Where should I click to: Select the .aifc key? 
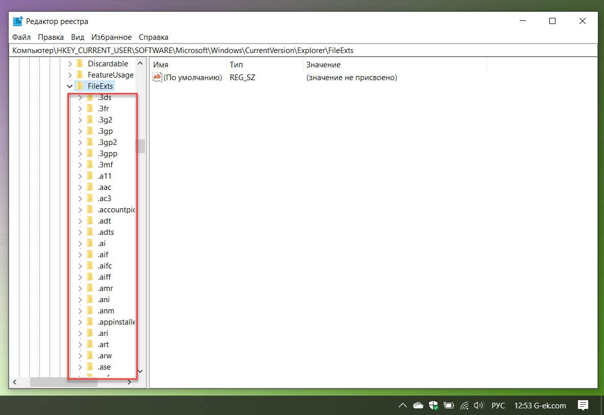coord(105,265)
